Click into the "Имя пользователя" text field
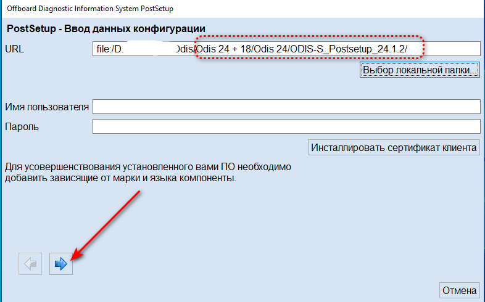This screenshot has height=302, width=485. pyautogui.click(x=286, y=107)
